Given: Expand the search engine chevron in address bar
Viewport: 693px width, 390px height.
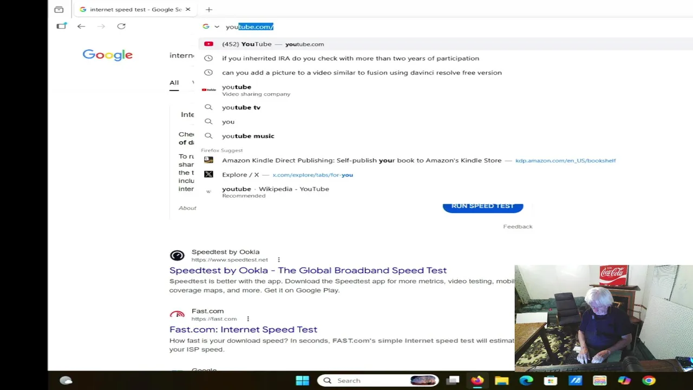Looking at the screenshot, I should coord(217,27).
